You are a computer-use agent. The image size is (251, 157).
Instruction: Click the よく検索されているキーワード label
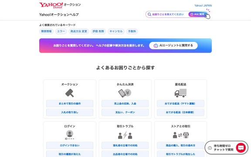click(58, 25)
